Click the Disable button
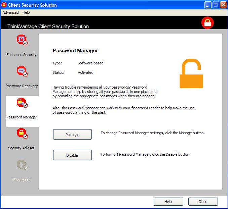 pyautogui.click(x=72, y=155)
